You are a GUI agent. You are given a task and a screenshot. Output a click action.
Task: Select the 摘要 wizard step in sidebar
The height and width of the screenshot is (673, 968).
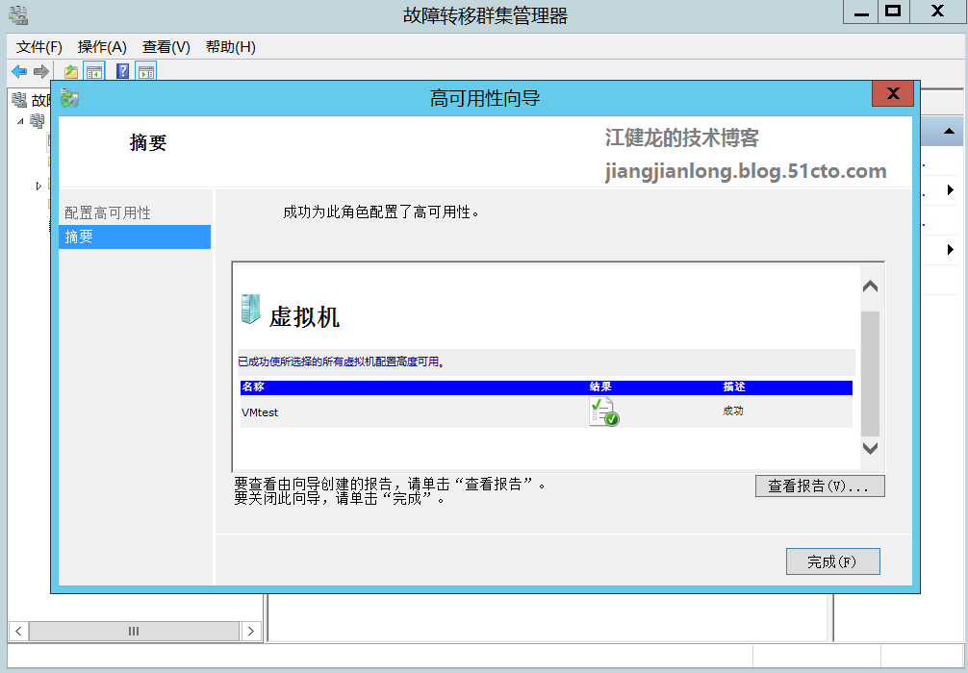tap(135, 237)
